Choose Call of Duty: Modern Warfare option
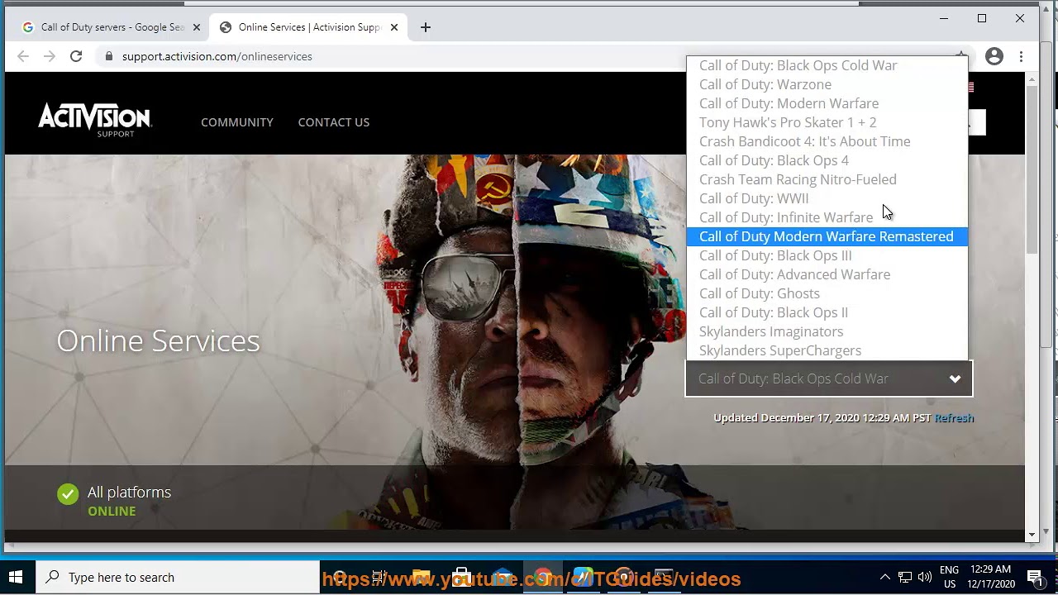 pos(827,103)
